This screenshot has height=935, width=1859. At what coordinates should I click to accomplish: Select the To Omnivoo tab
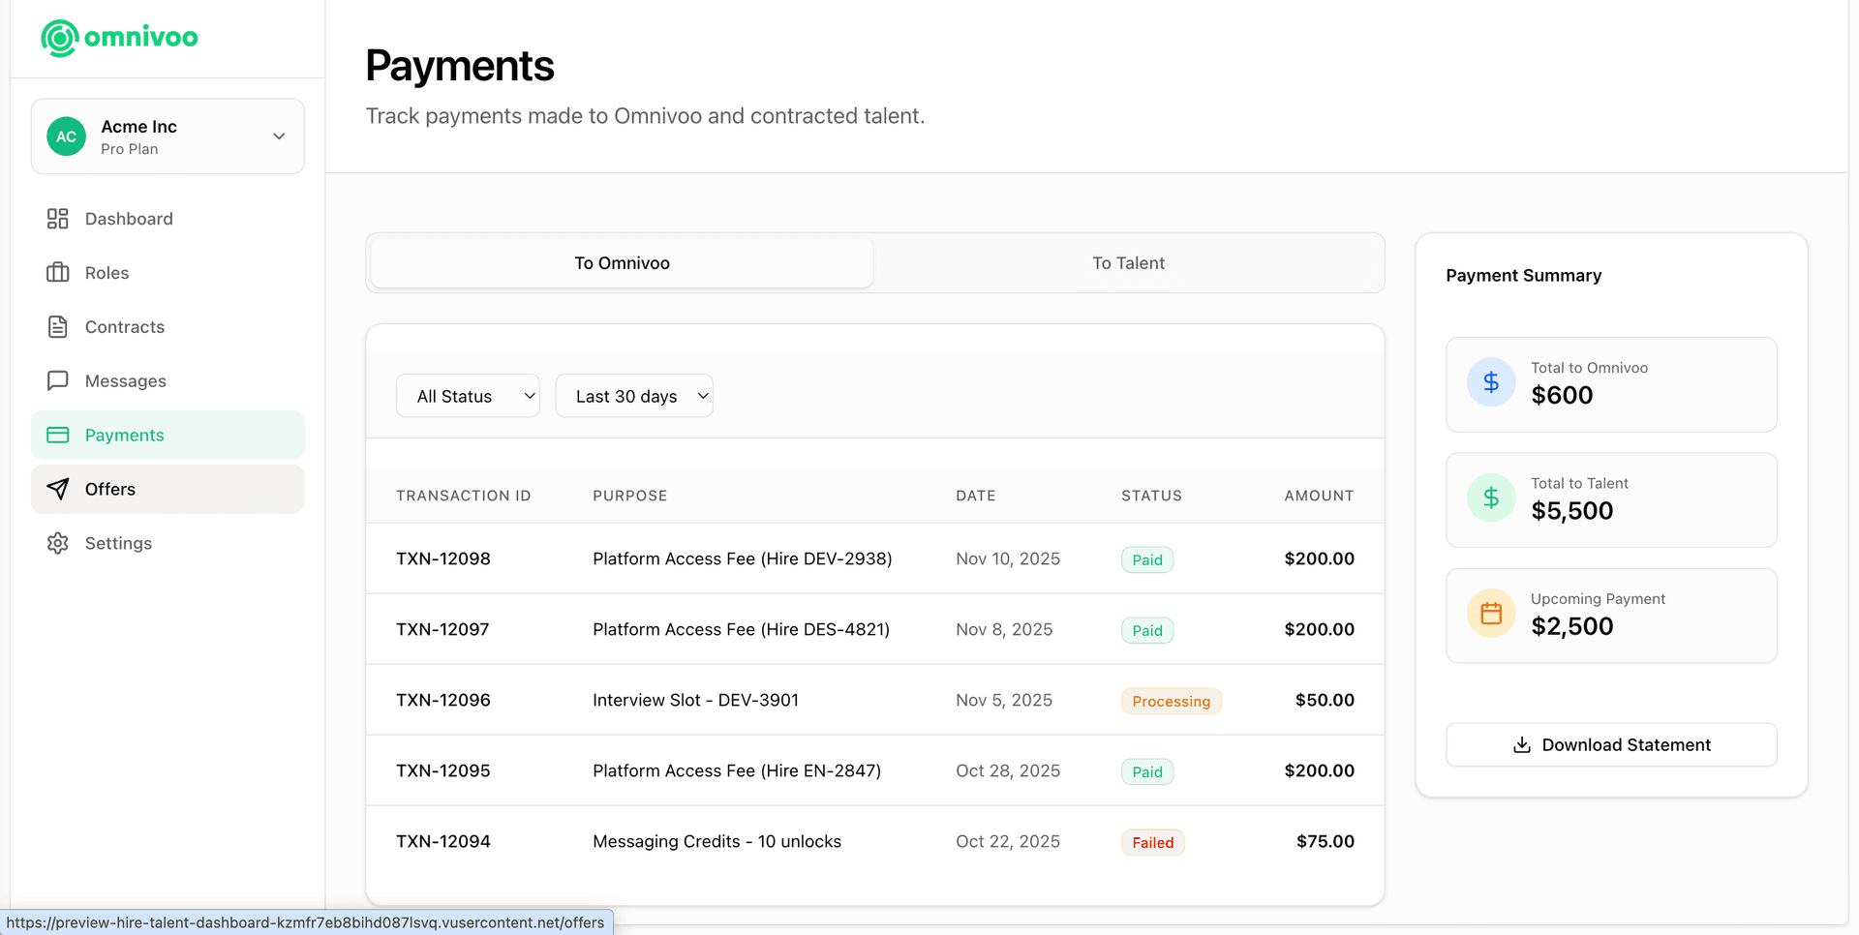(621, 262)
